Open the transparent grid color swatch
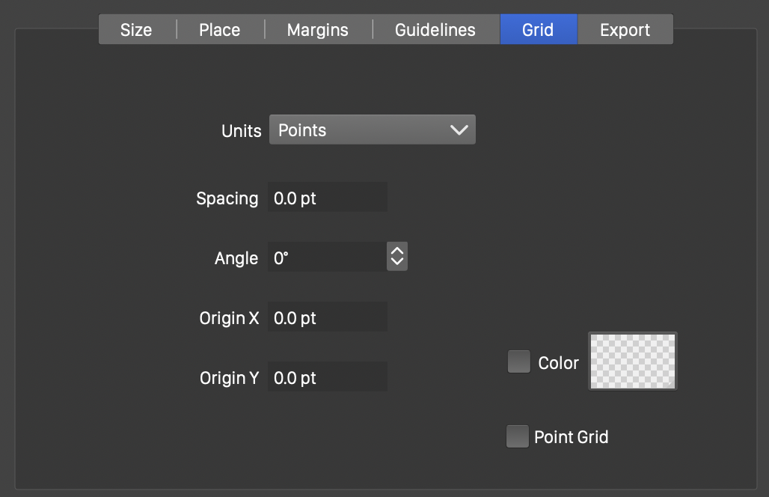The width and height of the screenshot is (769, 497). tap(633, 362)
